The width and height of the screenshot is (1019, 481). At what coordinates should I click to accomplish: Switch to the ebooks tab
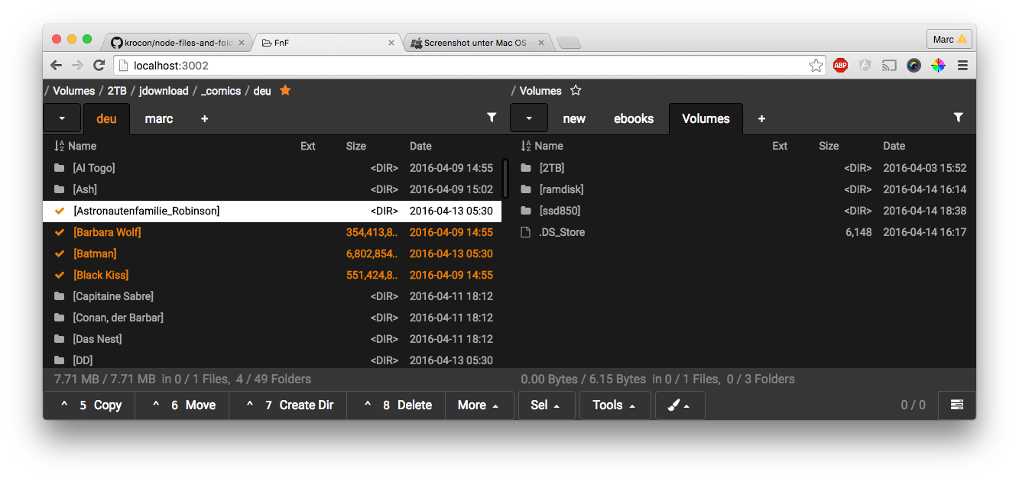634,118
